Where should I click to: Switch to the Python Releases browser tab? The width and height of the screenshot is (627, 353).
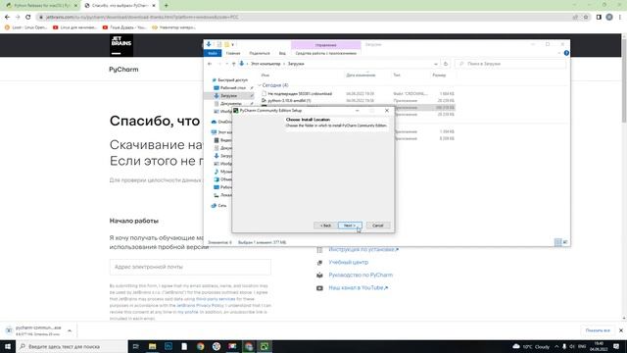click(x=41, y=6)
